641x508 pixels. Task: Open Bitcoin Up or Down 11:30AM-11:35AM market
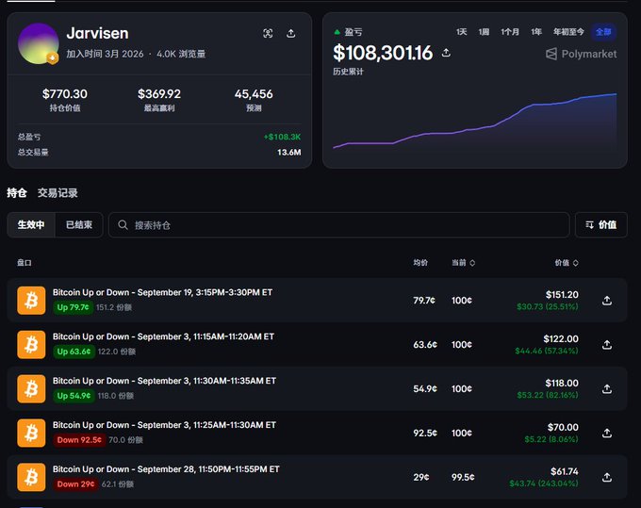point(164,381)
